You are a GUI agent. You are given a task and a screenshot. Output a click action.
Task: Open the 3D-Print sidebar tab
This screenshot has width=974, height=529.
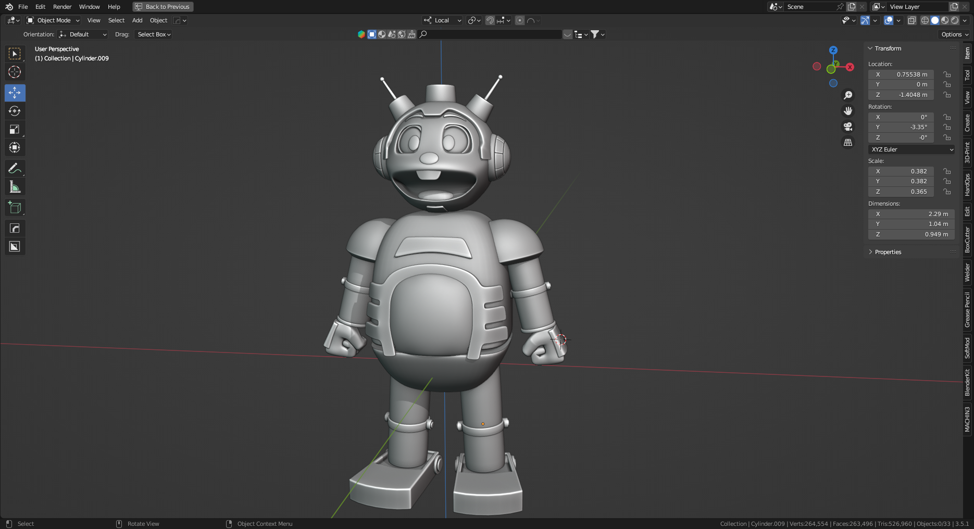(x=967, y=153)
